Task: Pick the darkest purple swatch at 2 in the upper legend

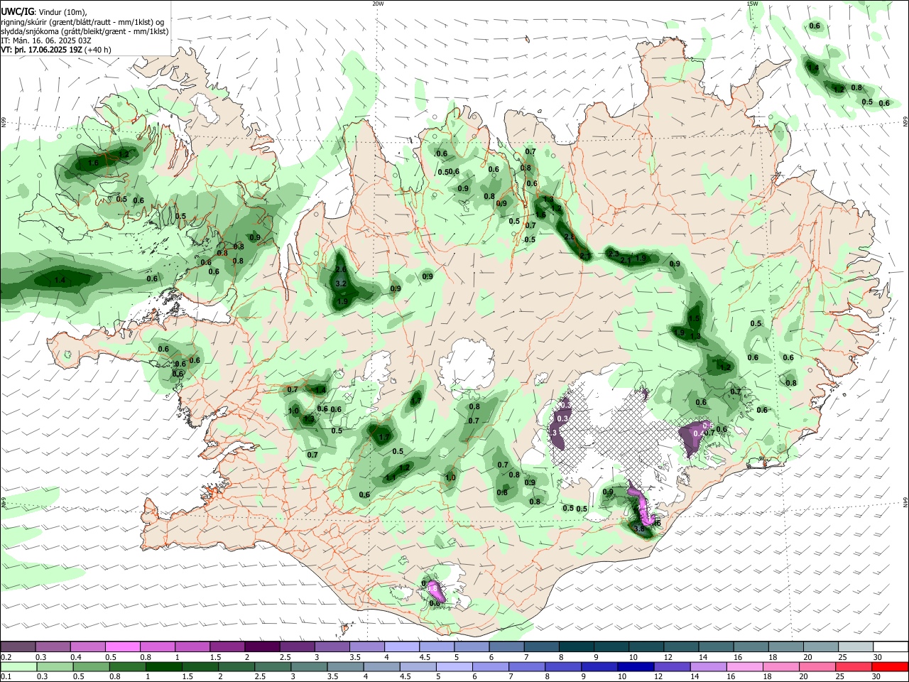Action: 262,647
